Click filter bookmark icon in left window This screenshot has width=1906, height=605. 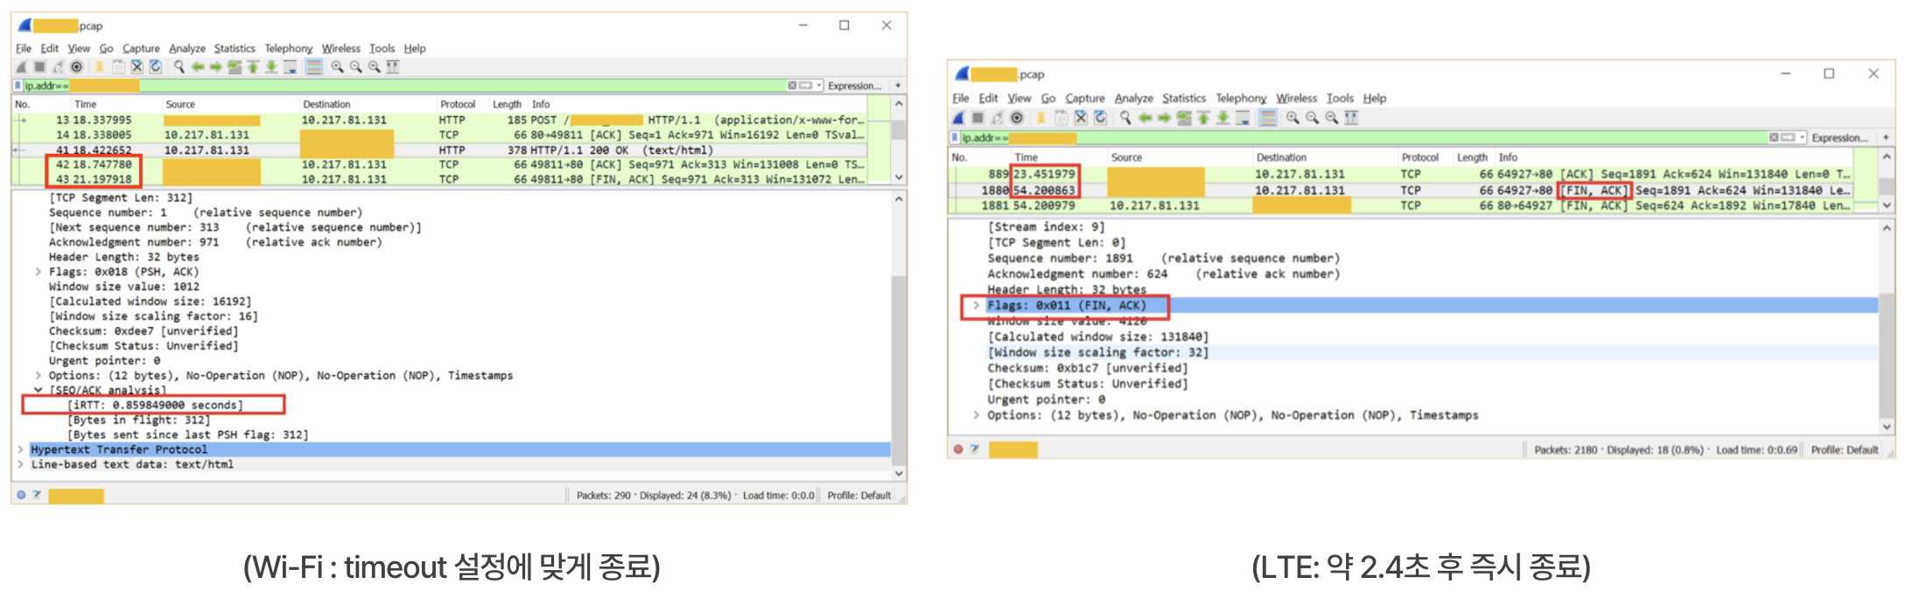coord(18,86)
